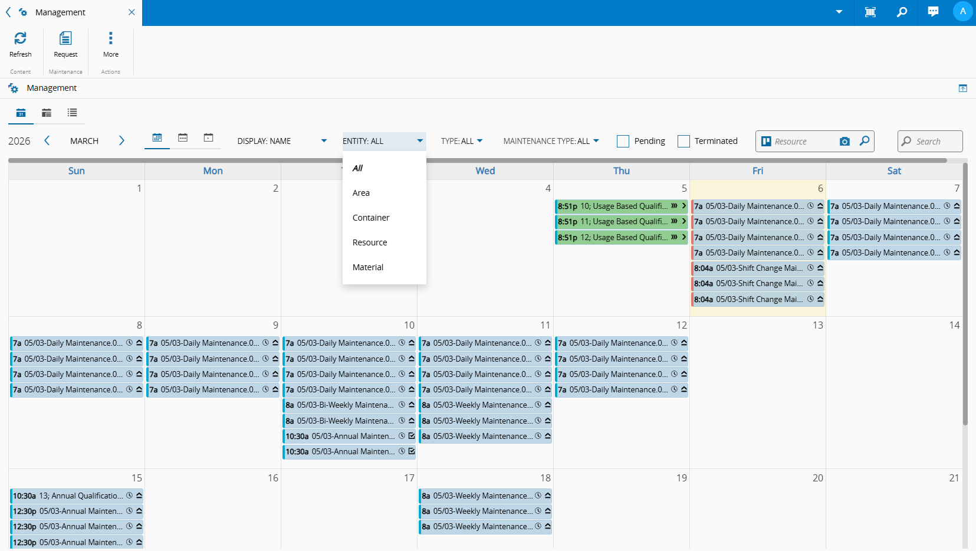This screenshot has width=976, height=551.
Task: Select All in the entity list
Action: [384, 168]
